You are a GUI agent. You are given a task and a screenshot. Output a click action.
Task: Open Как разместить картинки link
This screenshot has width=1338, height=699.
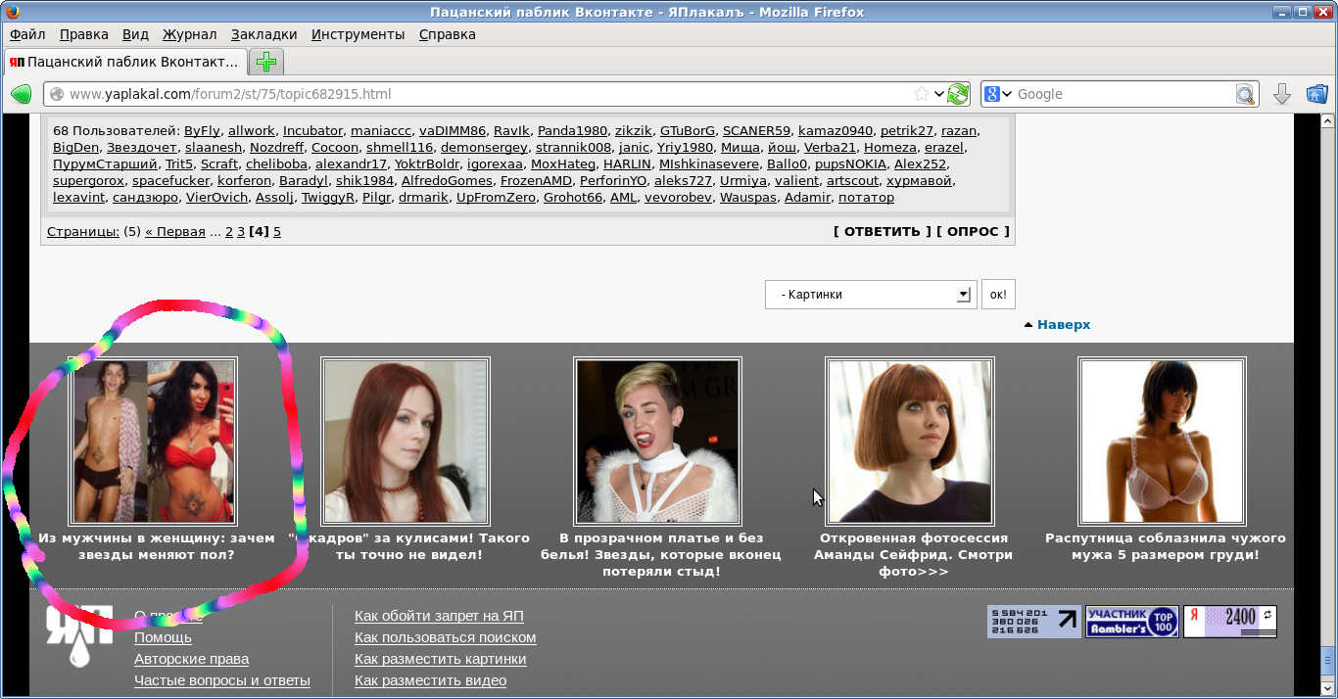click(441, 659)
